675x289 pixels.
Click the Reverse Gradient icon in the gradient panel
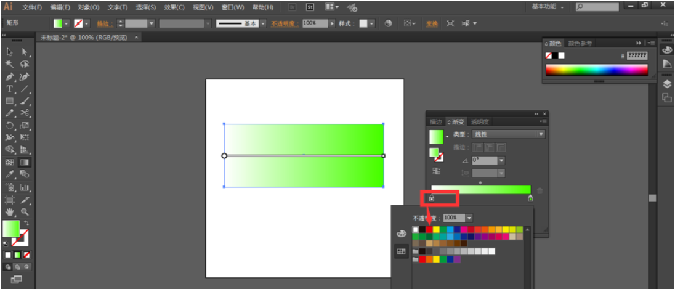coord(436,171)
